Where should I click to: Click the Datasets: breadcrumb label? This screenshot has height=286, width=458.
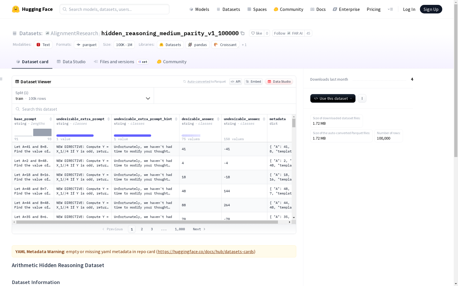point(31,33)
